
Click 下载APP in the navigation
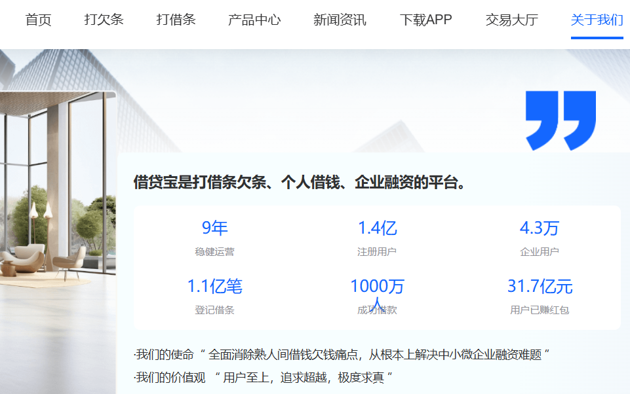[426, 20]
